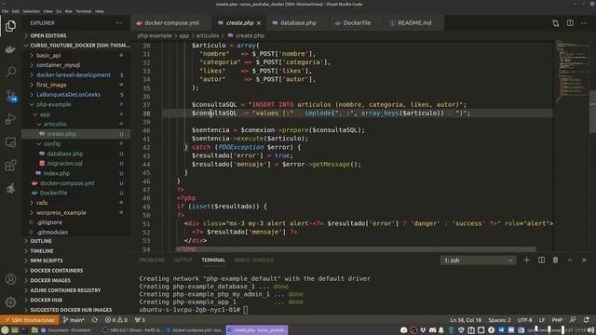Image resolution: width=596 pixels, height=335 pixels.
Task: Collapse the php-example folder
Action: point(76,104)
